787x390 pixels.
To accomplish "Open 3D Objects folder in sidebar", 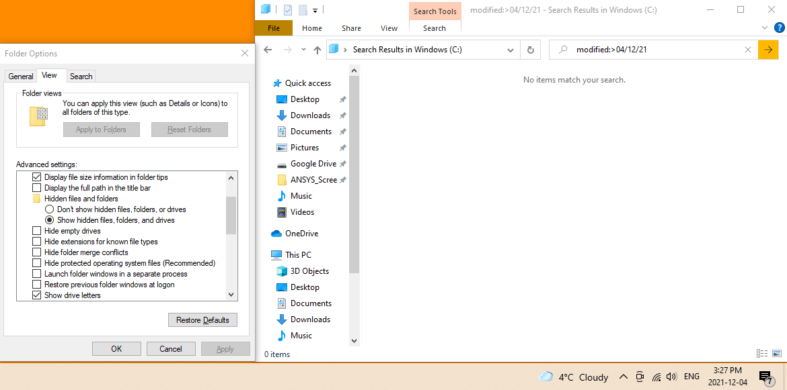I will (309, 271).
